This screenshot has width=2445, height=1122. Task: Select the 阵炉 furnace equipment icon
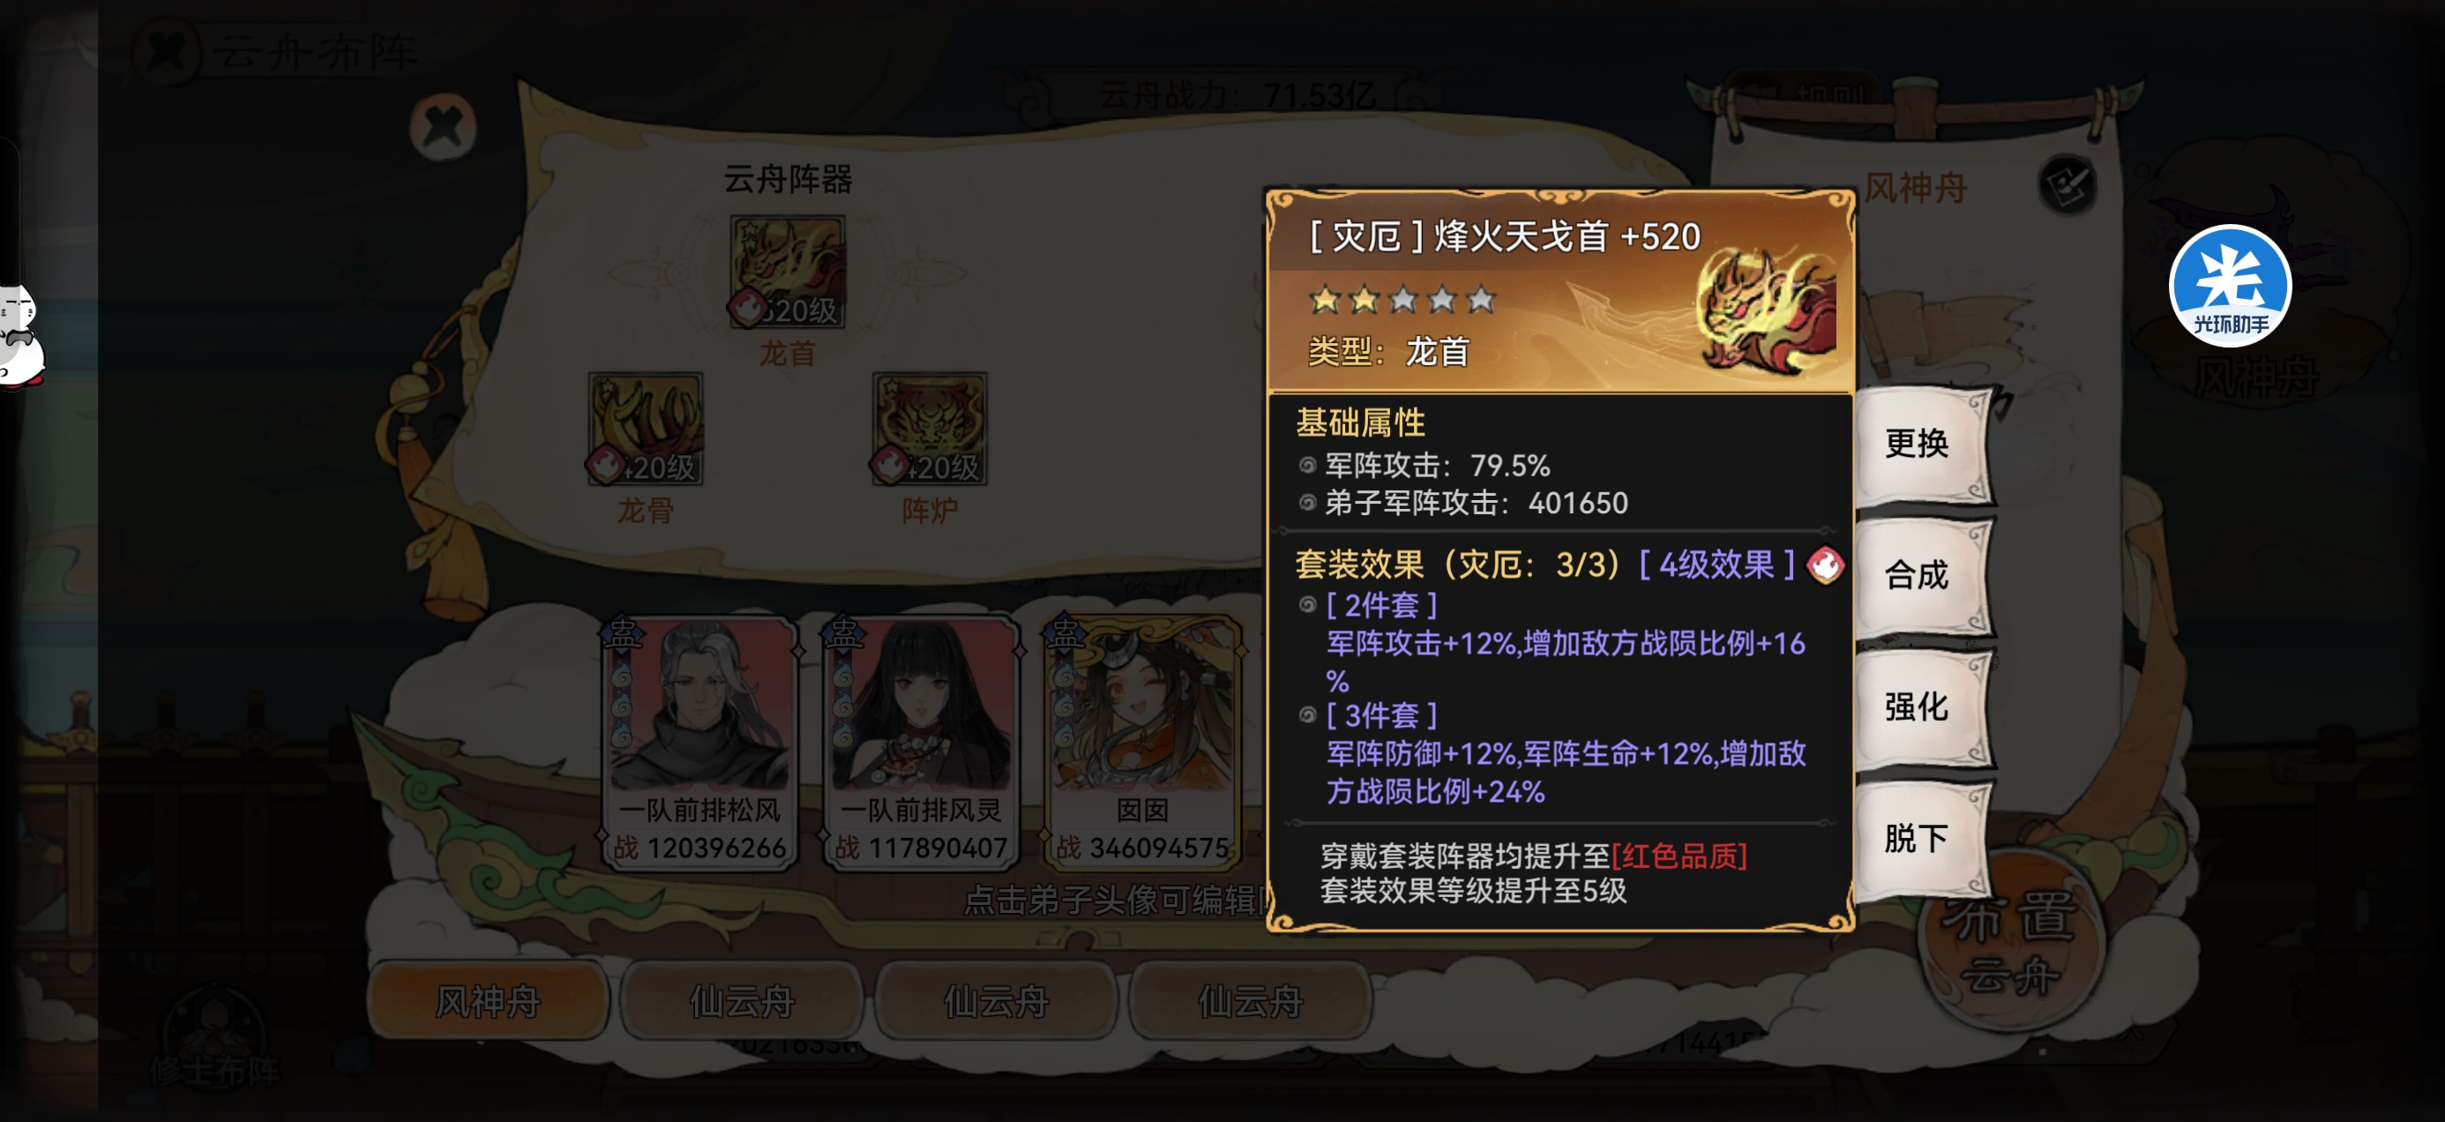pyautogui.click(x=929, y=428)
